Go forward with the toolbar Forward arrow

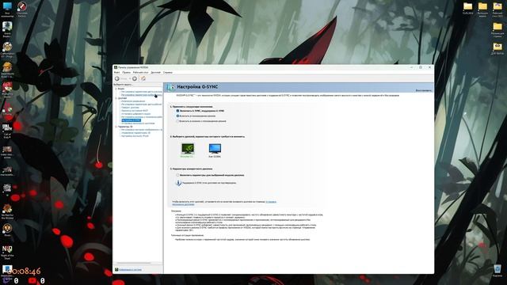[135, 78]
